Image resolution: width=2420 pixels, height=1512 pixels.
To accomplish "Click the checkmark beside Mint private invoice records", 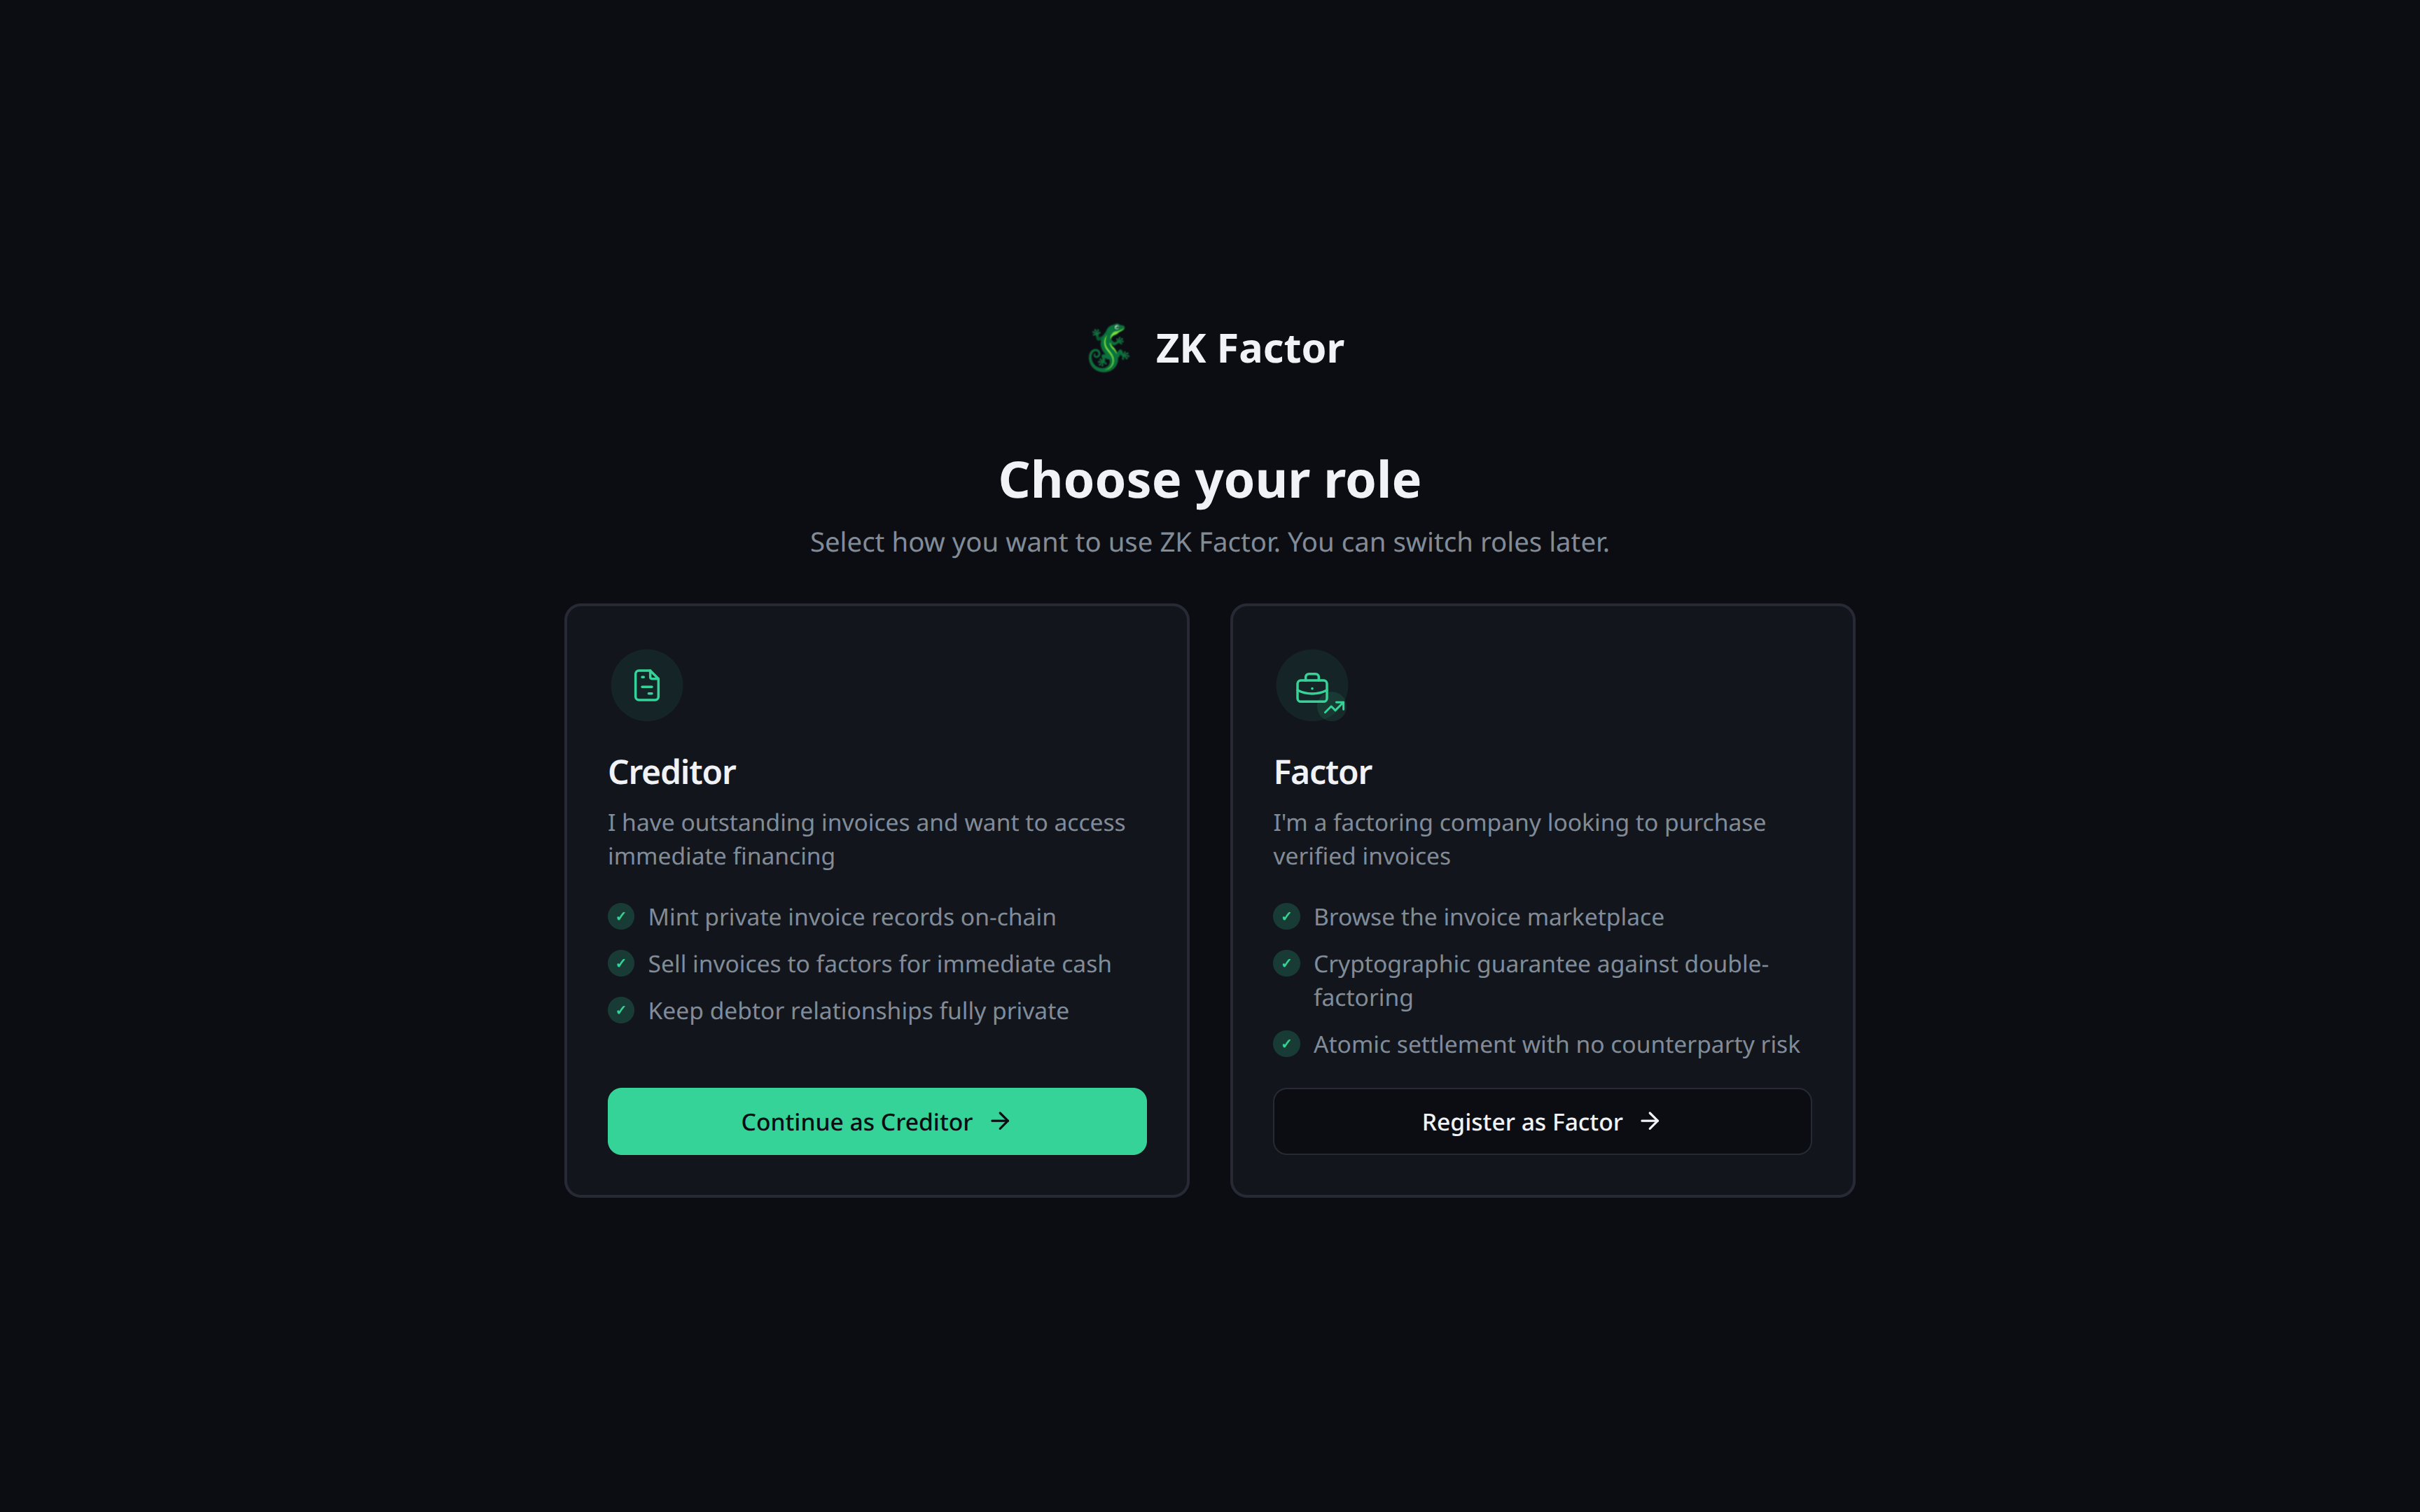I will (620, 916).
